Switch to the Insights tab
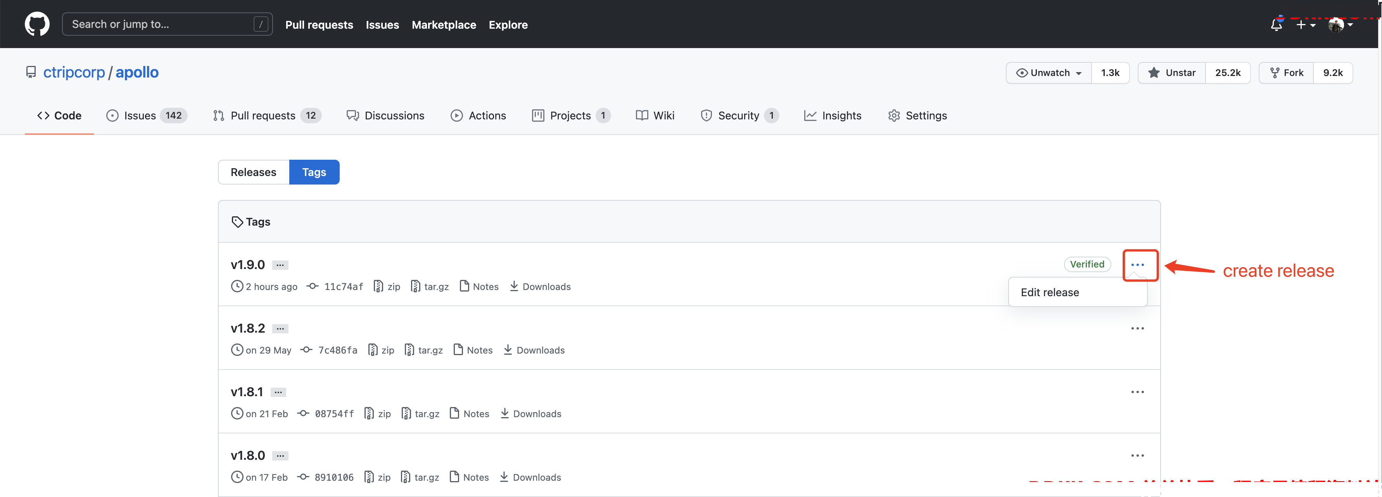 832,116
